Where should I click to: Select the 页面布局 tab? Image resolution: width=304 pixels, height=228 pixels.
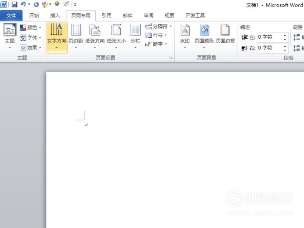pyautogui.click(x=81, y=15)
